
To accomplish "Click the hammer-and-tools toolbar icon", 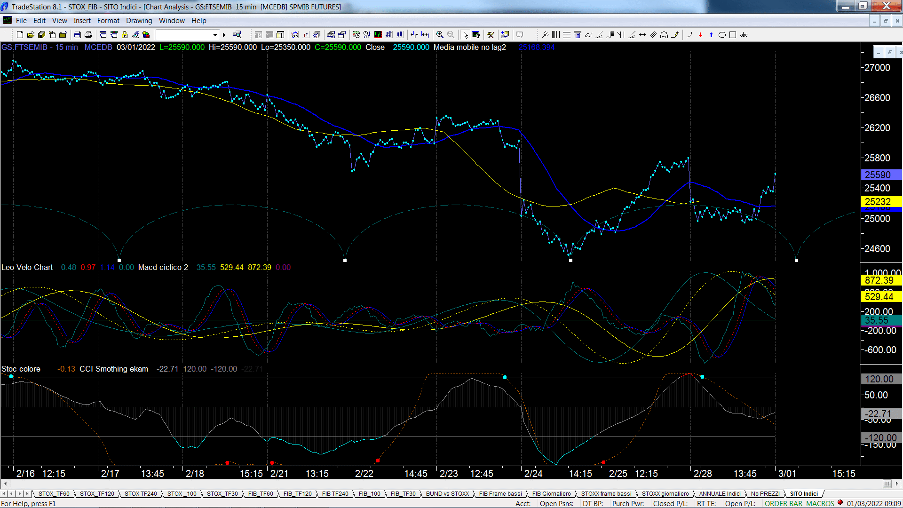I will 491,35.
